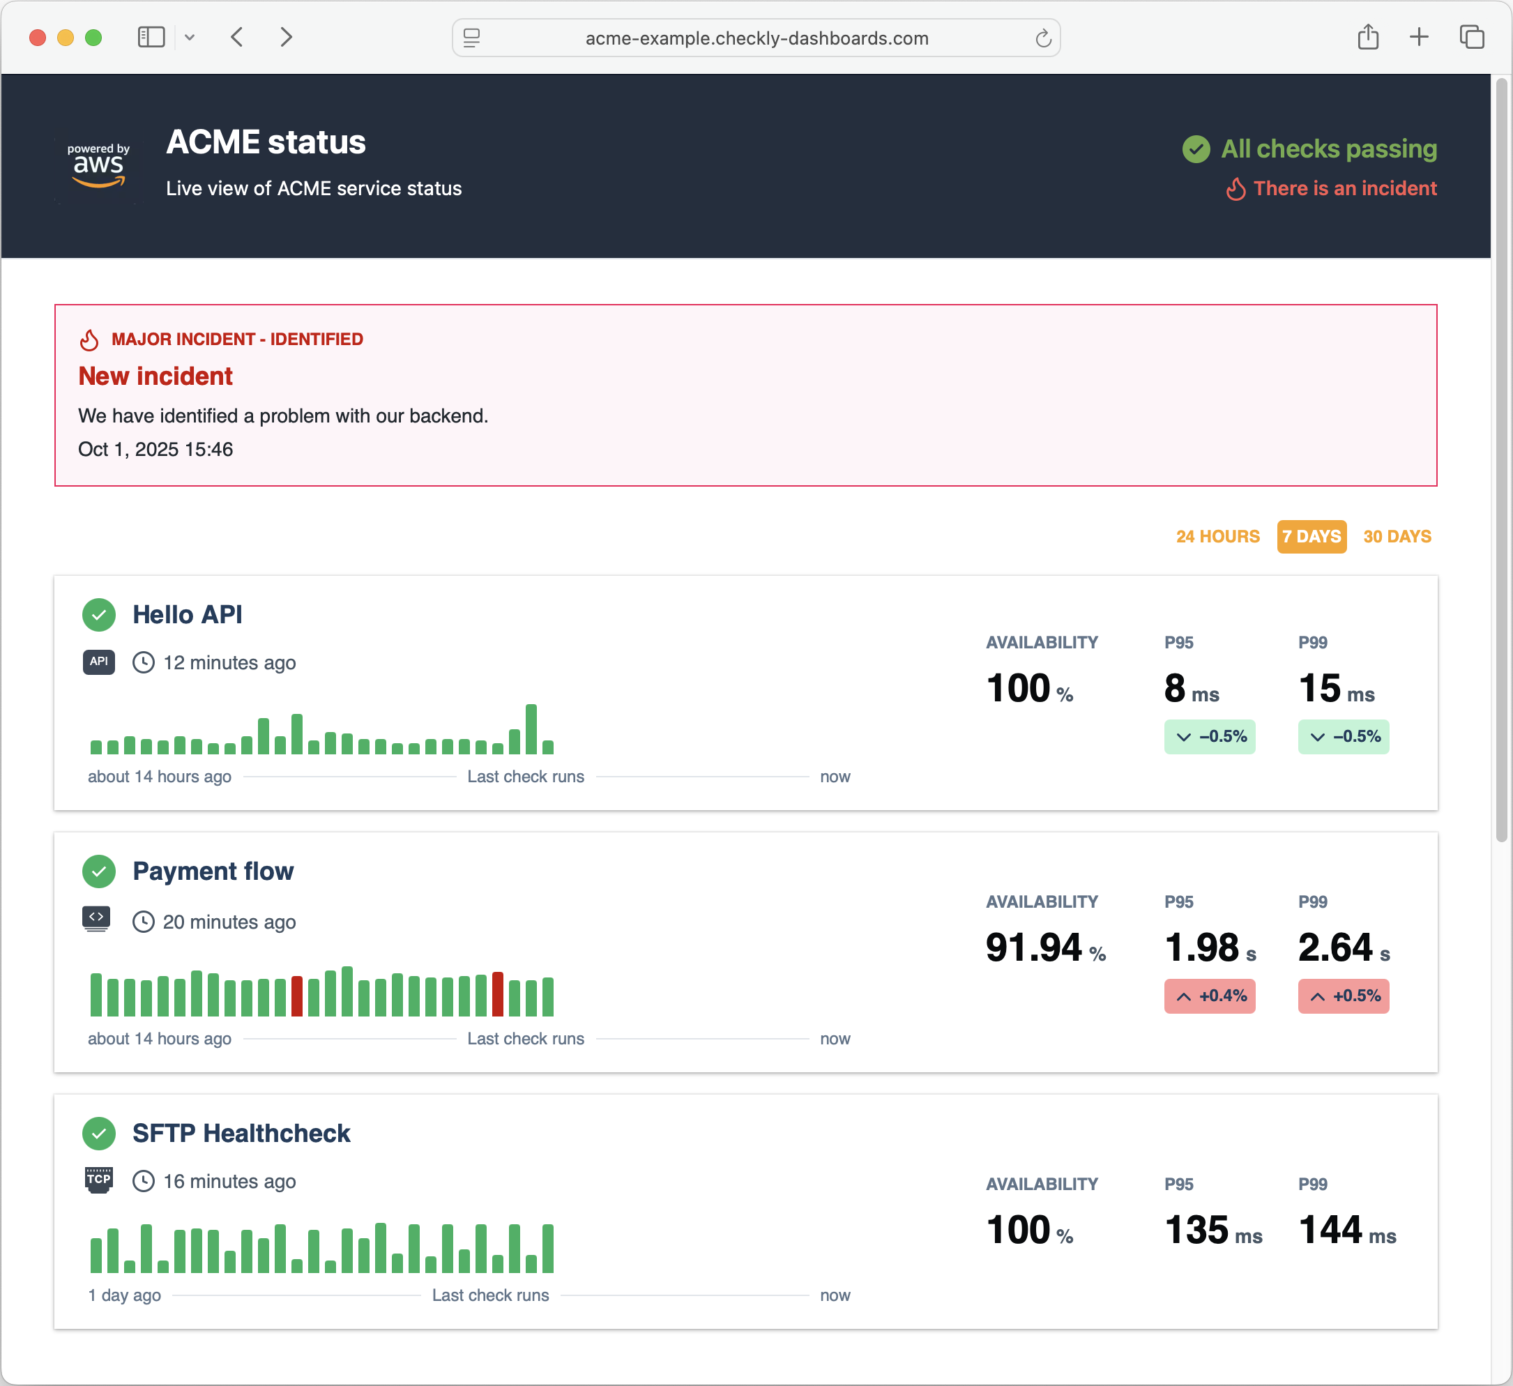
Task: Click the browser check icon under Payment flow
Action: (x=97, y=920)
